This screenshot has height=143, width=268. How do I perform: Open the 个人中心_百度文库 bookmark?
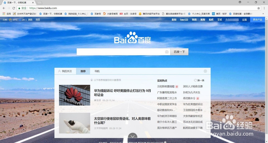coord(199,14)
